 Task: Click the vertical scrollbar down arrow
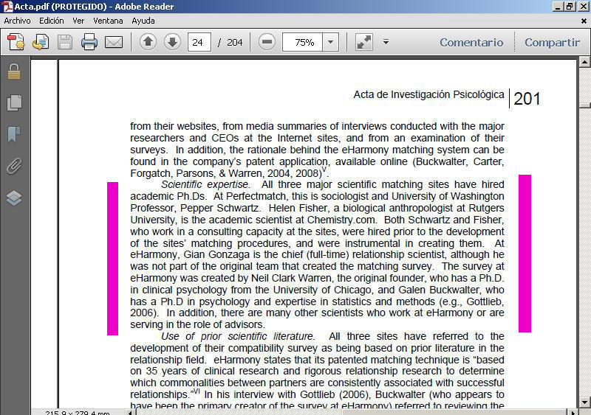coord(584,402)
